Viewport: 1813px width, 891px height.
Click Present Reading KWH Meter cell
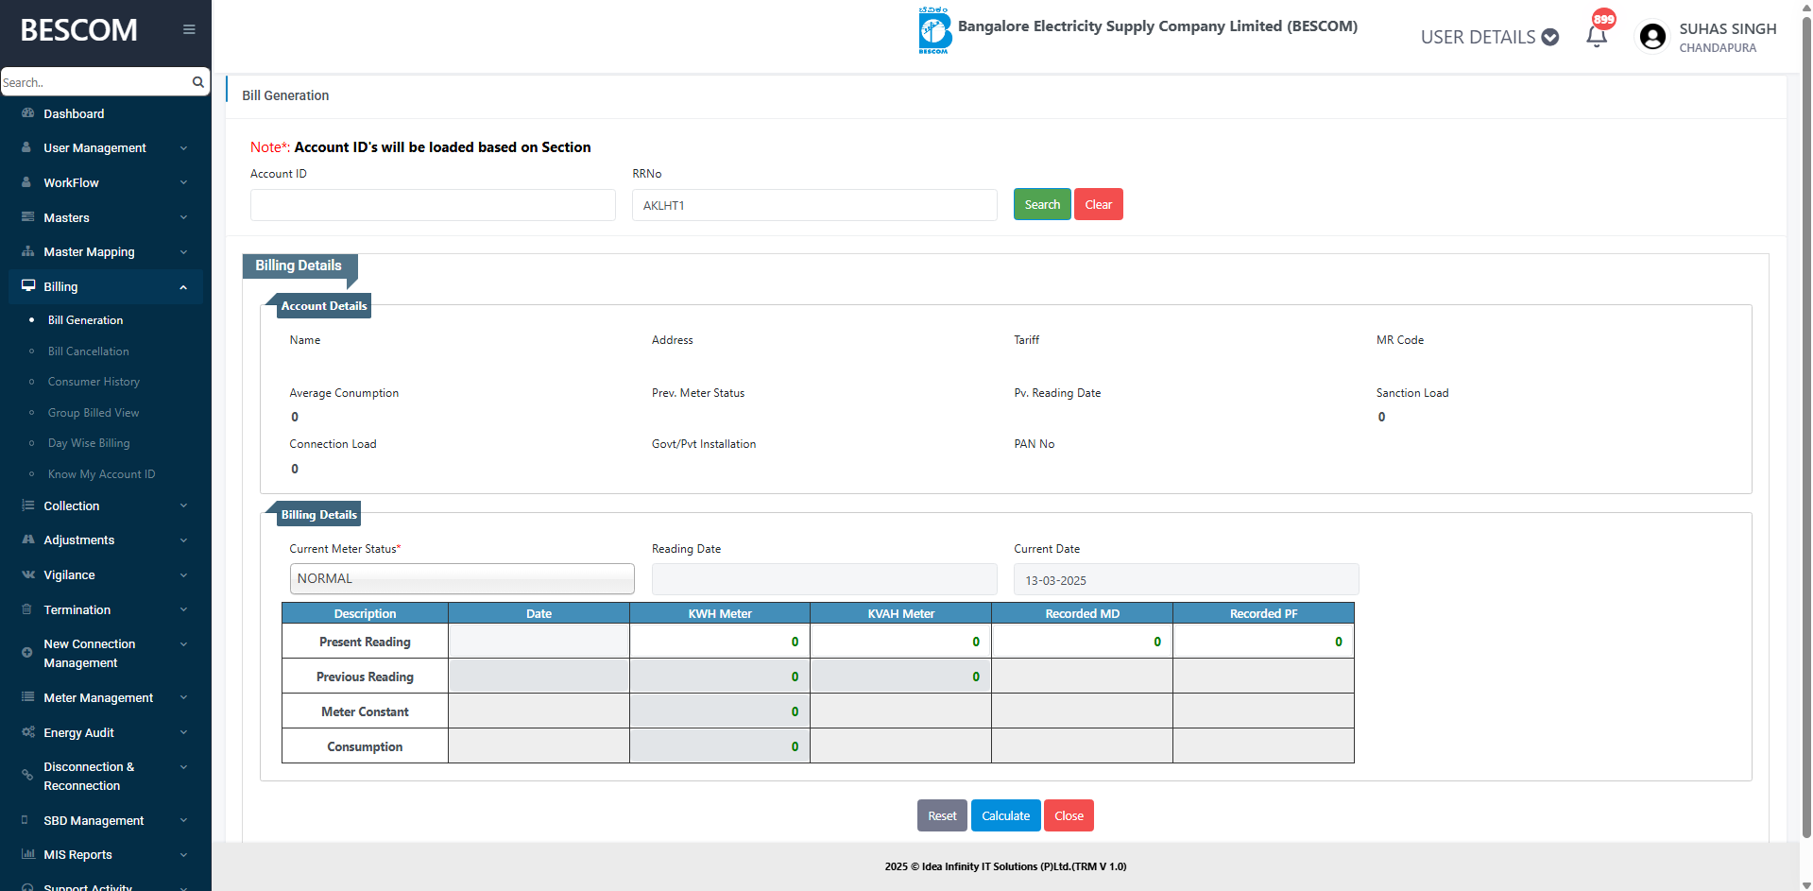click(719, 642)
